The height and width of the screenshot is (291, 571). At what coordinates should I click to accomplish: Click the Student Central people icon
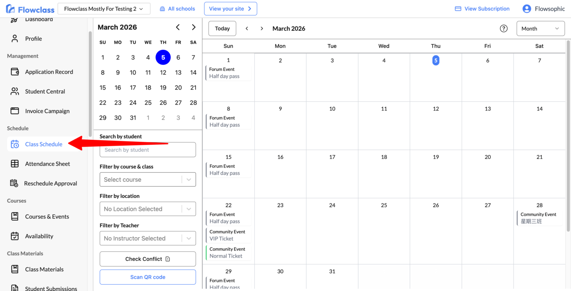pyautogui.click(x=15, y=91)
